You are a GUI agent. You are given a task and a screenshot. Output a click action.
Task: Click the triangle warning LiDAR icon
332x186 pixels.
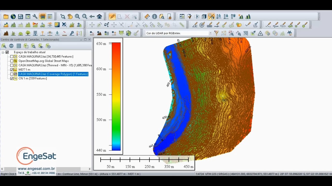pos(260,33)
